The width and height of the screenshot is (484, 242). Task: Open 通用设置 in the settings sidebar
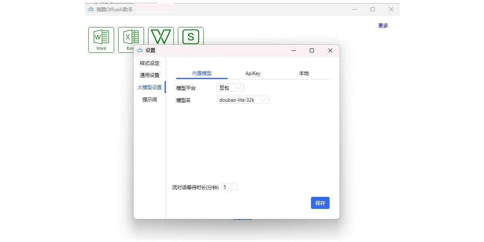[x=150, y=75]
